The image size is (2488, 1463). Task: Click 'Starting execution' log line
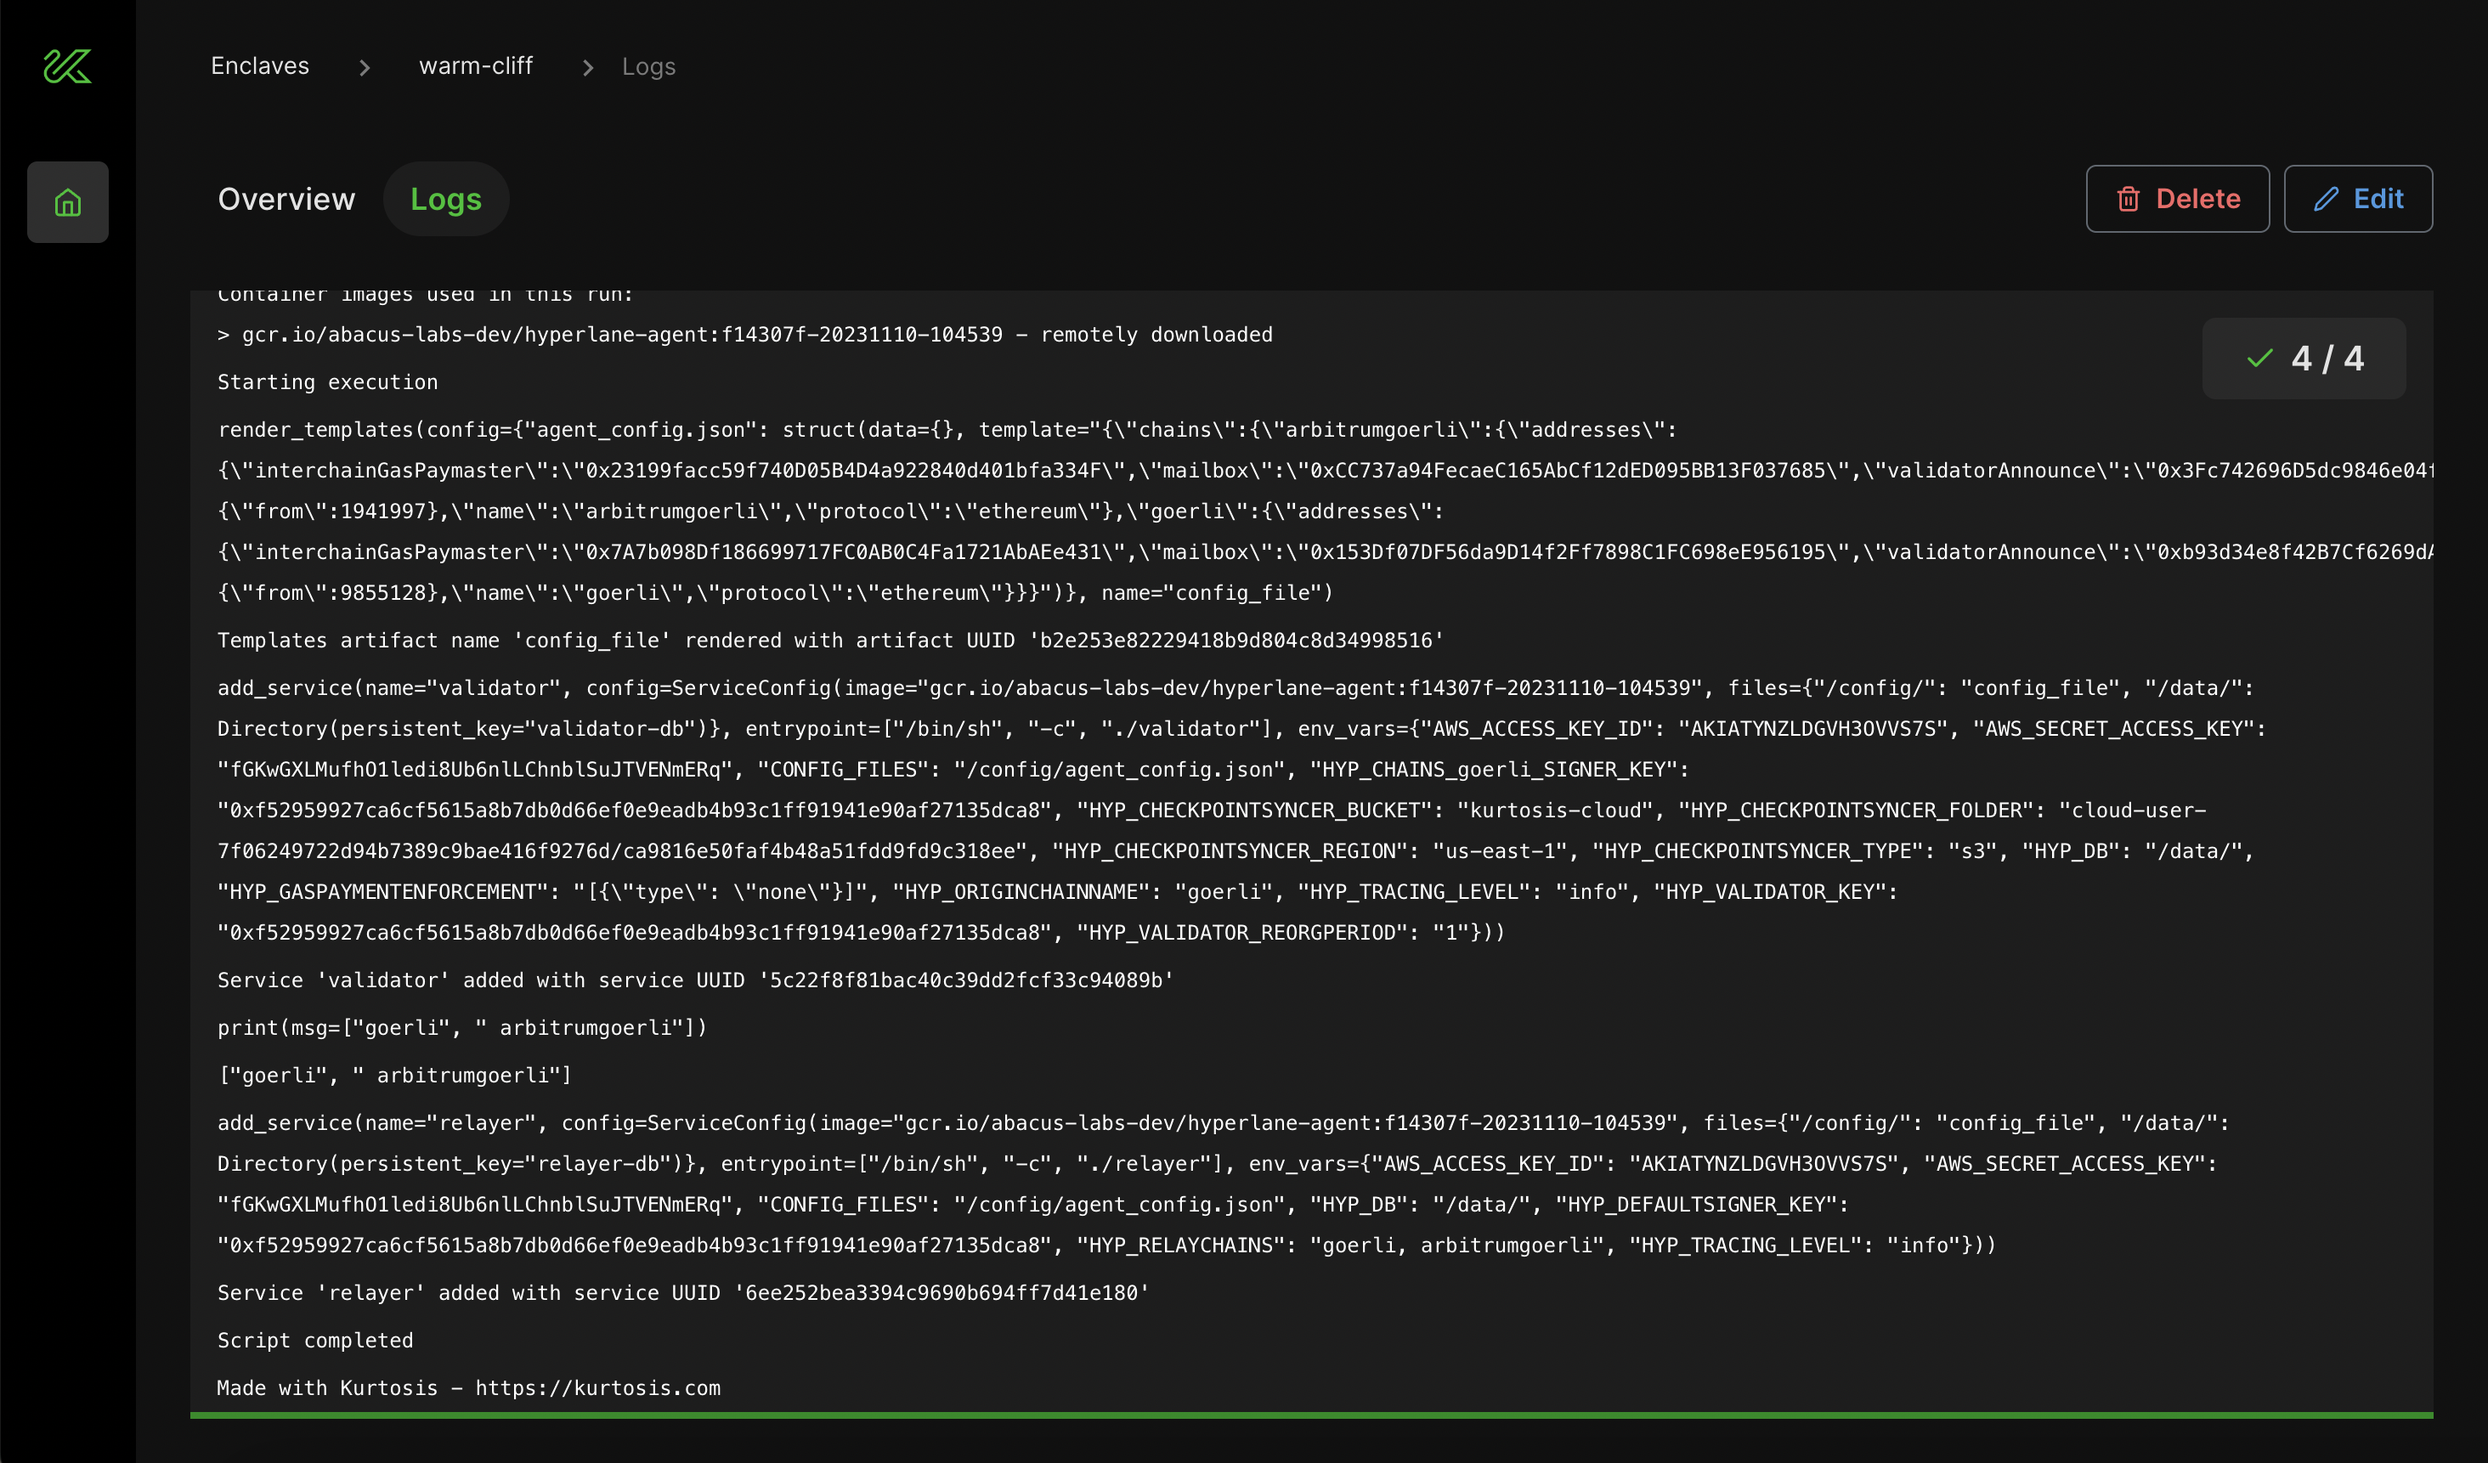[328, 382]
